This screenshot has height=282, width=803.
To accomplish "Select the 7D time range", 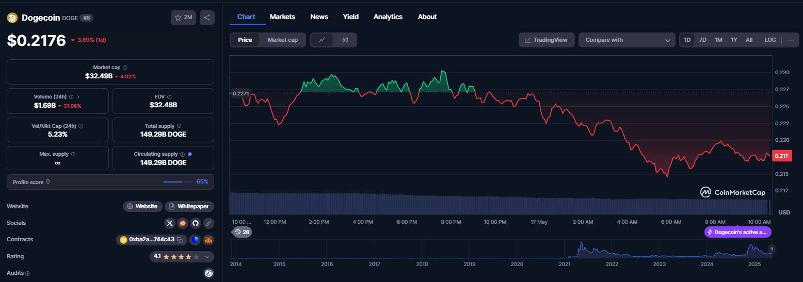I will click(702, 40).
